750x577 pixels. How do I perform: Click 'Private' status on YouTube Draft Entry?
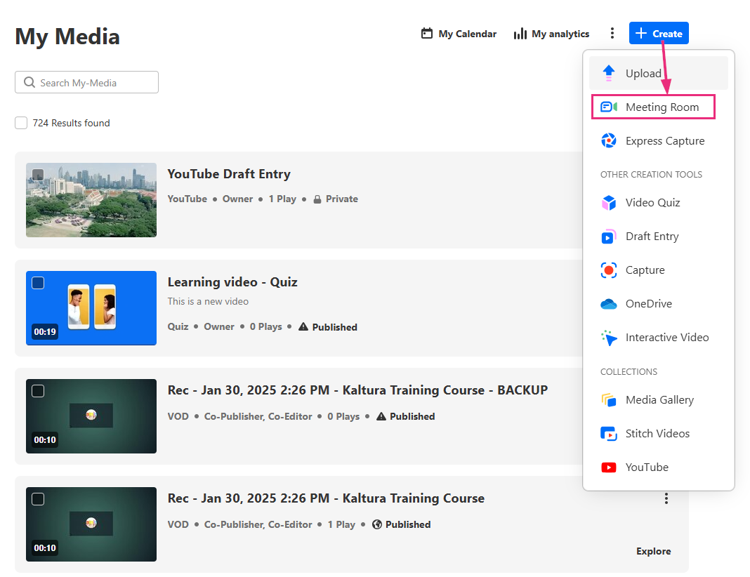342,199
